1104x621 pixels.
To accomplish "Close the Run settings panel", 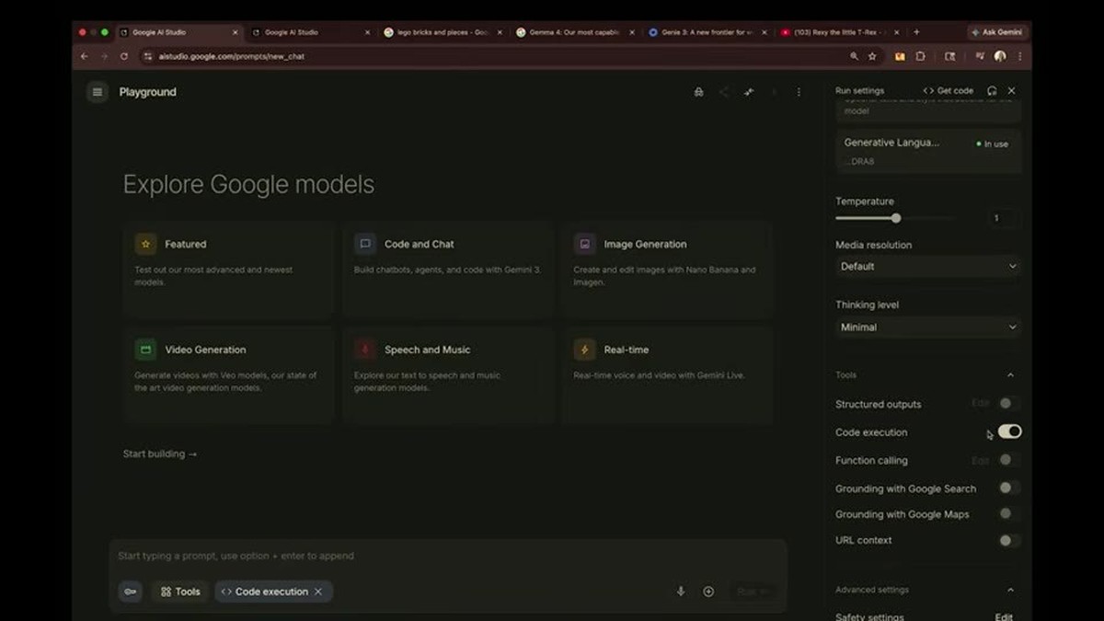I will pos(1011,91).
